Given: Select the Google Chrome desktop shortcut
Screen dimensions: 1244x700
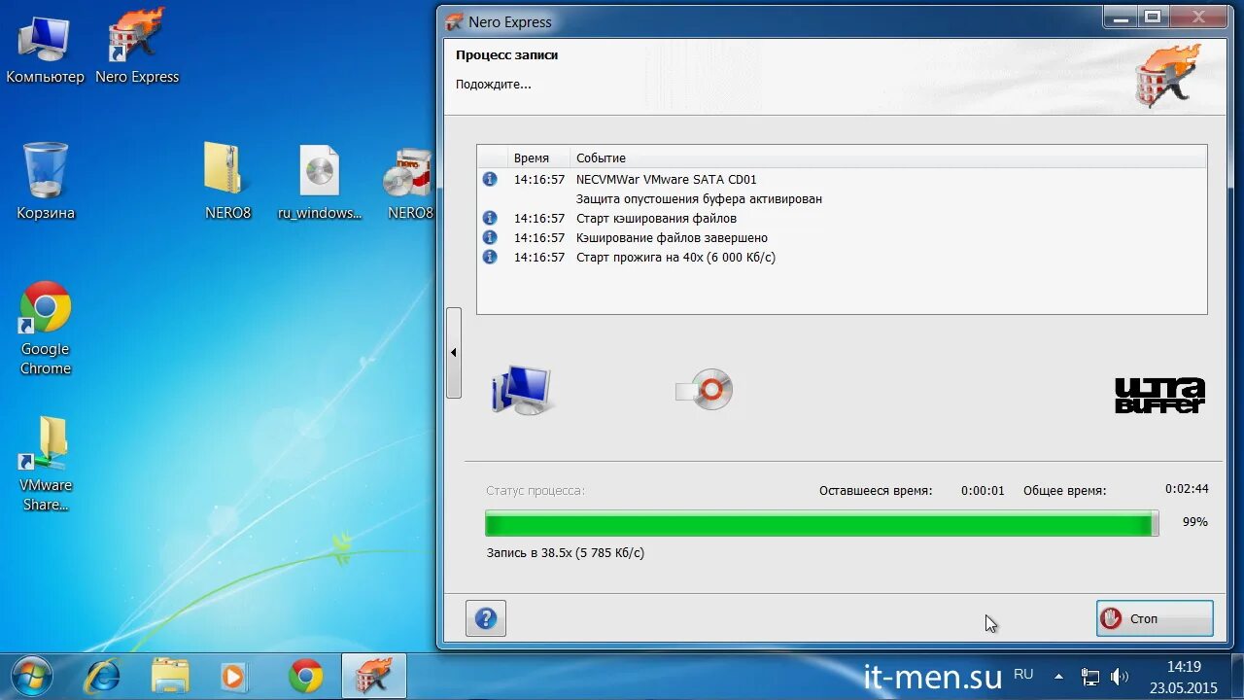Looking at the screenshot, I should coord(45,329).
